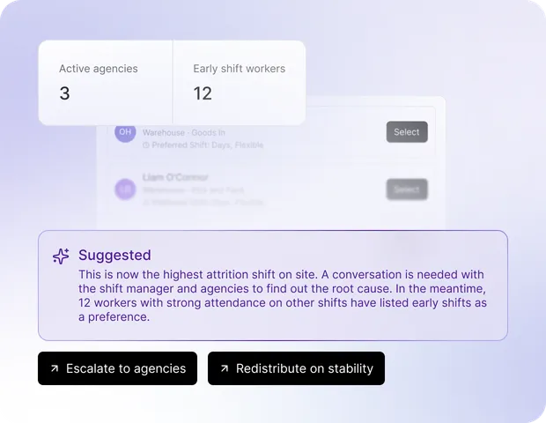Open the Early shift workers stat card
The height and width of the screenshot is (423, 546).
point(240,83)
